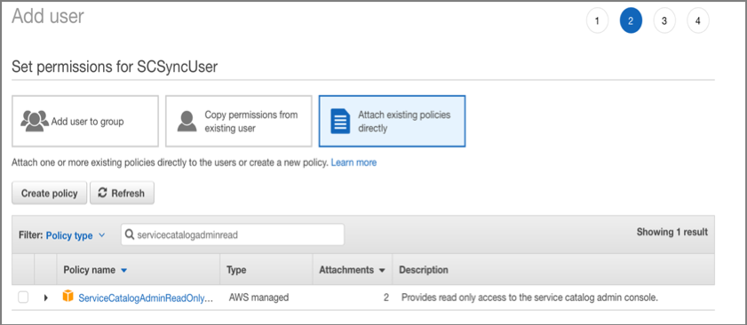Expand the ServiceCatalogAdminReadOnly policy row triangle

[x=46, y=297]
